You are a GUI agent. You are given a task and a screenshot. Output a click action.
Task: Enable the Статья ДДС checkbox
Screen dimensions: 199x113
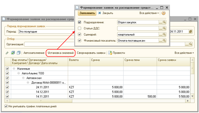(x=80, y=28)
